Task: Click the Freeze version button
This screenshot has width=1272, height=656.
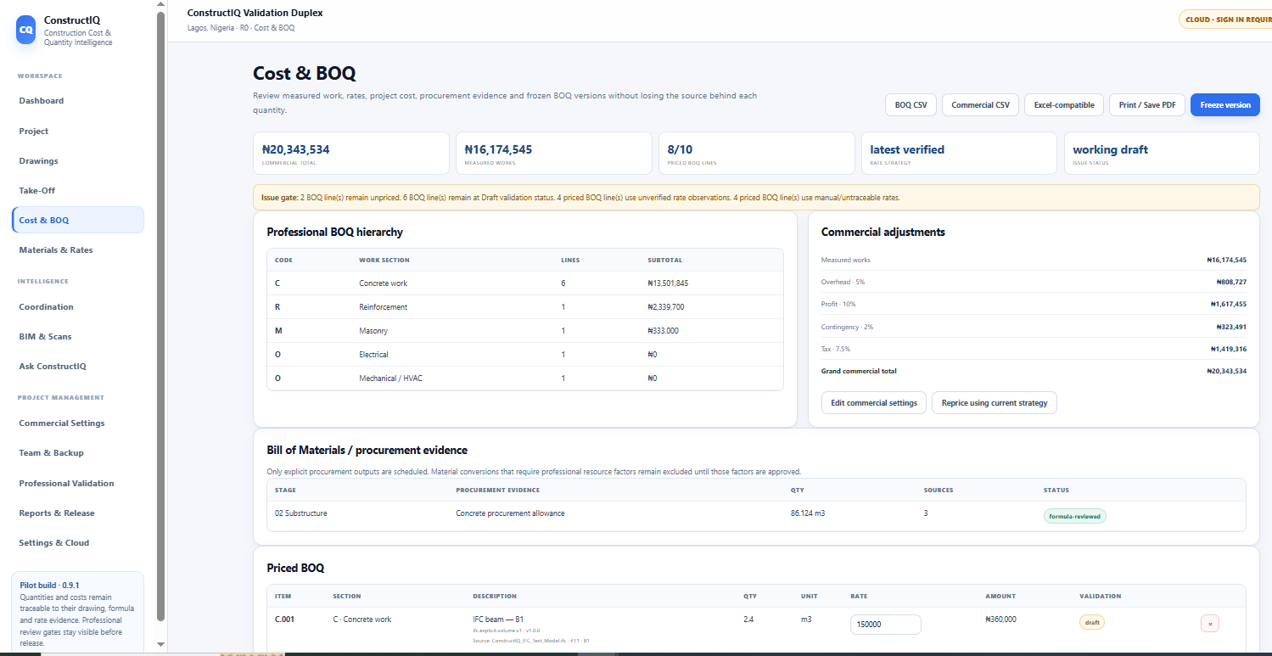Action: pyautogui.click(x=1225, y=105)
